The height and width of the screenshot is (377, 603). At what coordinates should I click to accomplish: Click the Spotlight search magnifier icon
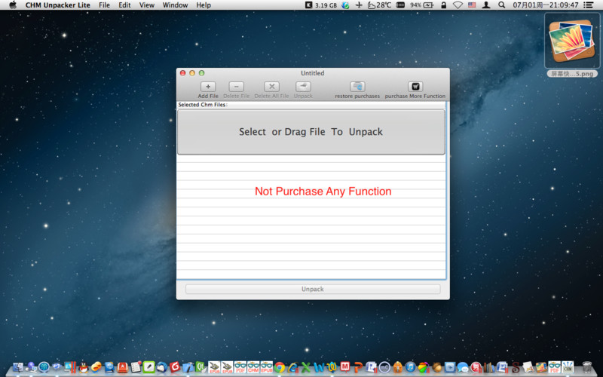tap(501, 5)
